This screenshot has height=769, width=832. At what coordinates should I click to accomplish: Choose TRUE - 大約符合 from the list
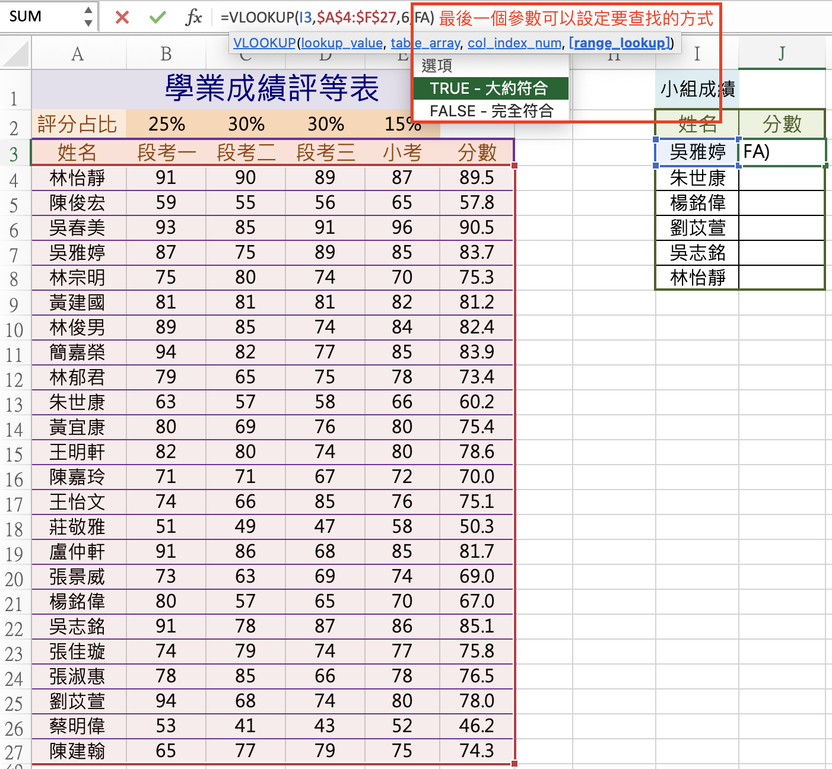[x=491, y=88]
